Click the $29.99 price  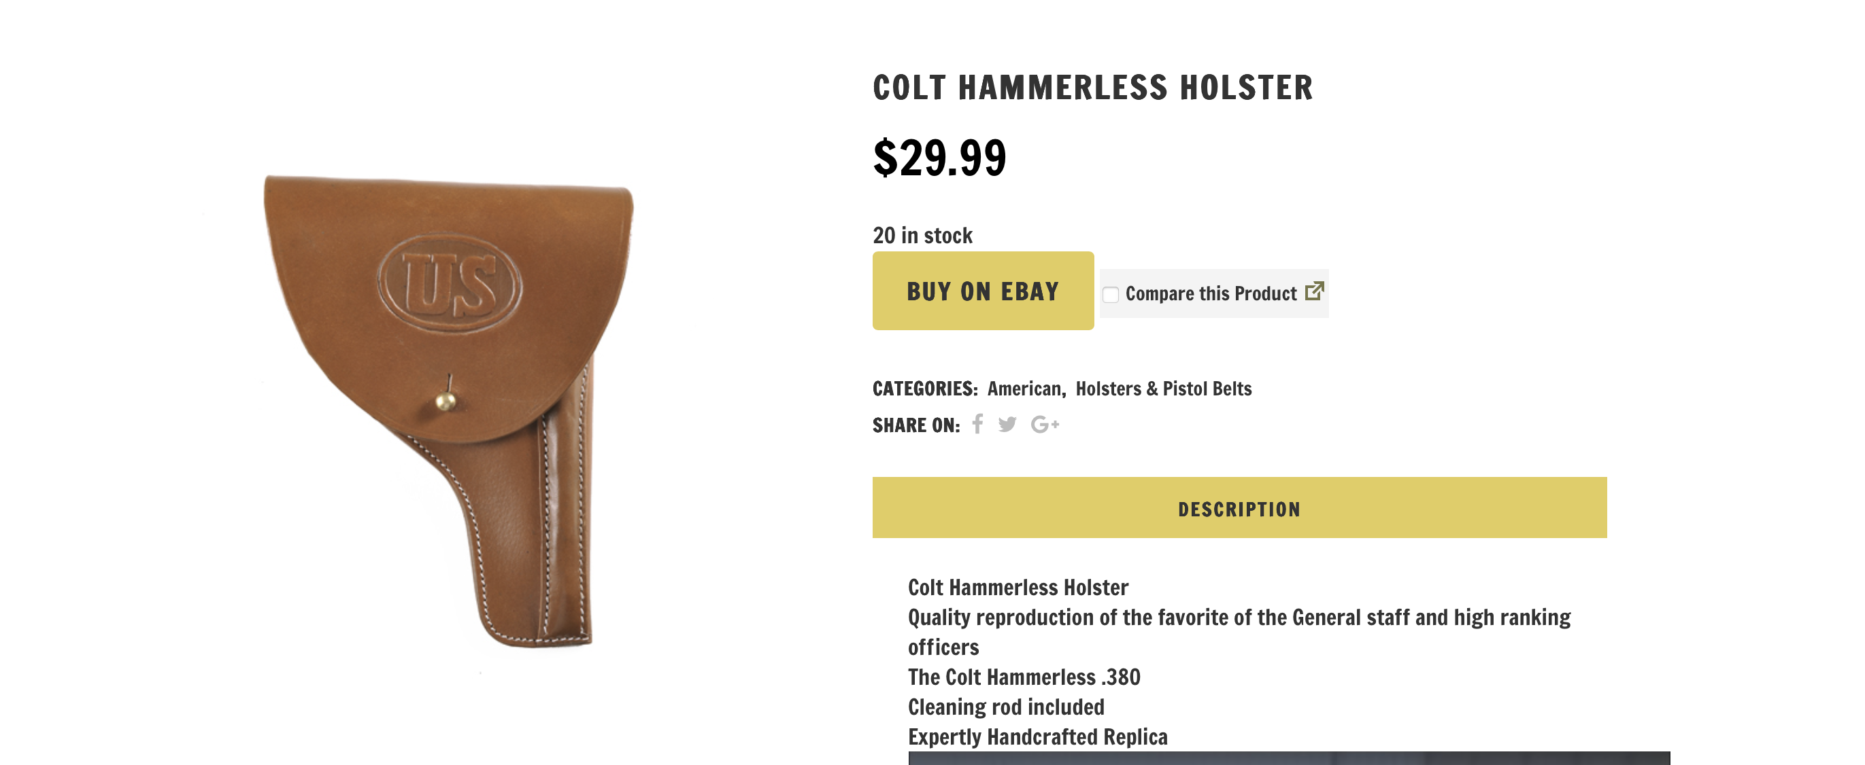[939, 158]
